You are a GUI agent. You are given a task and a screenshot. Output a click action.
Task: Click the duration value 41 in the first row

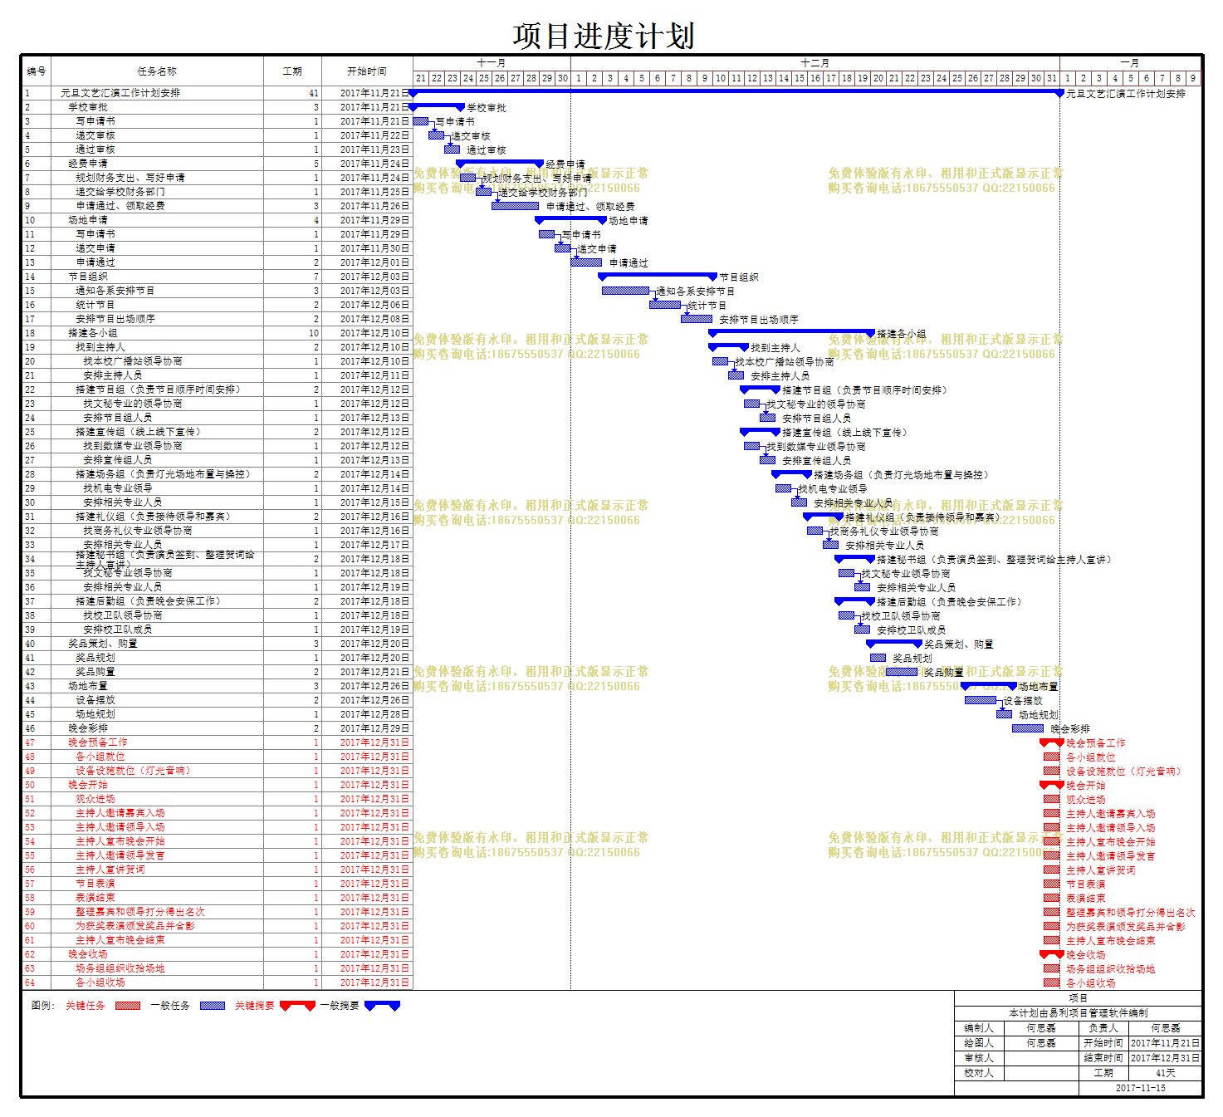coord(313,93)
